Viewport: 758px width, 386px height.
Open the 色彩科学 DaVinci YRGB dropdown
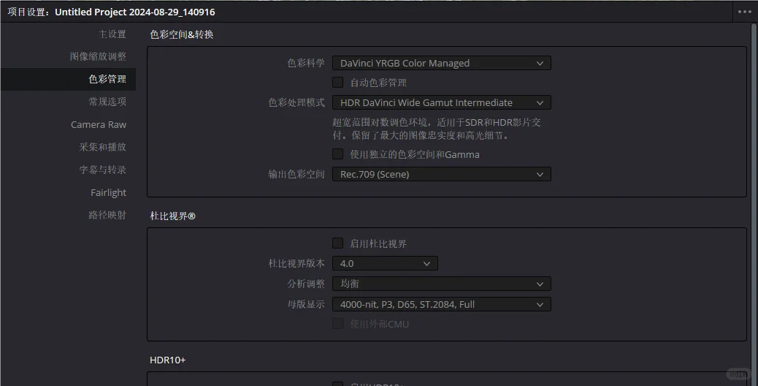[441, 63]
